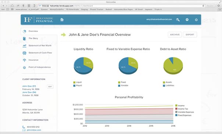Image resolution: width=222 pixels, height=134 pixels.
Task: Open the MoneyGuidePro bookmark
Action: pyautogui.click(x=57, y=10)
